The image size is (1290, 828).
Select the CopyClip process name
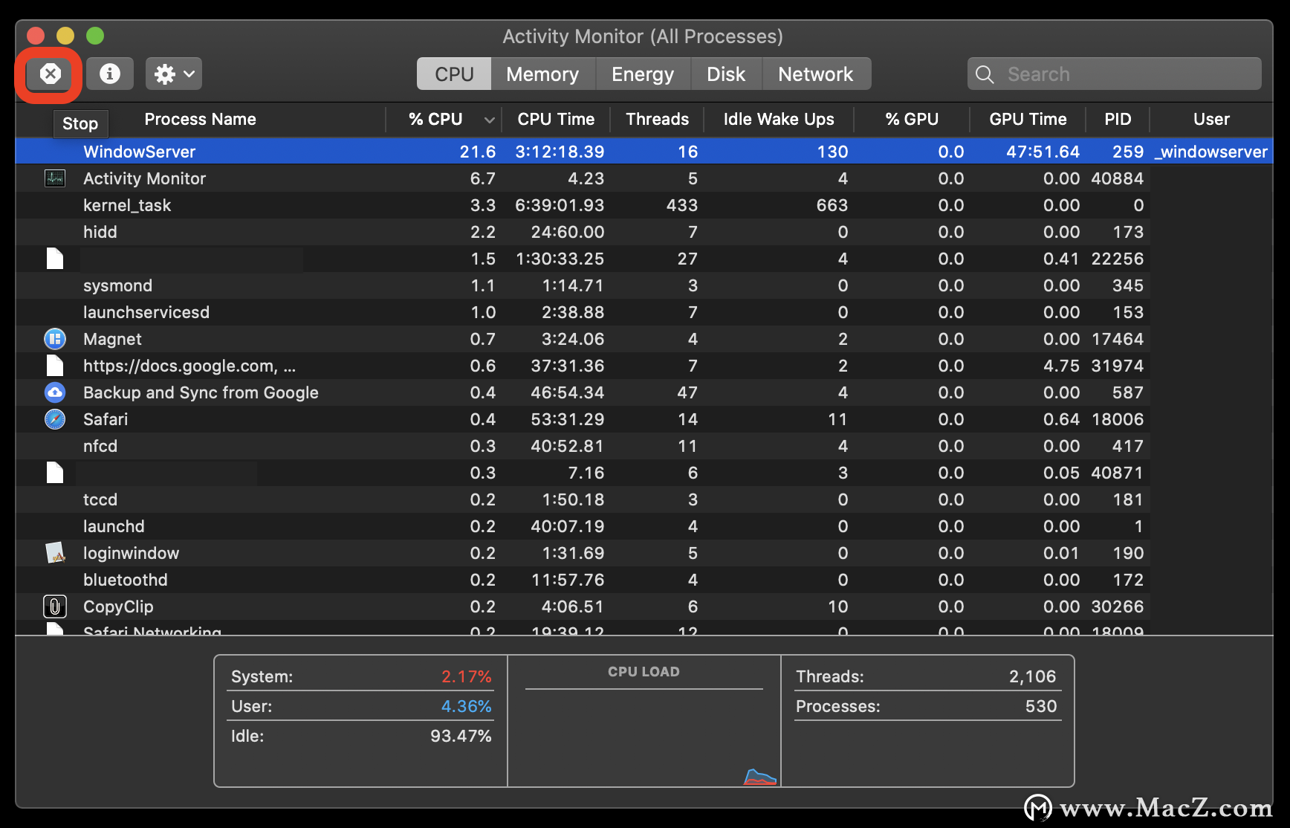(118, 607)
